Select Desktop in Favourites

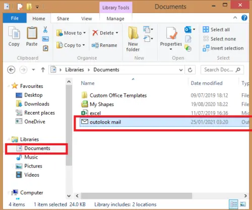click(x=29, y=95)
